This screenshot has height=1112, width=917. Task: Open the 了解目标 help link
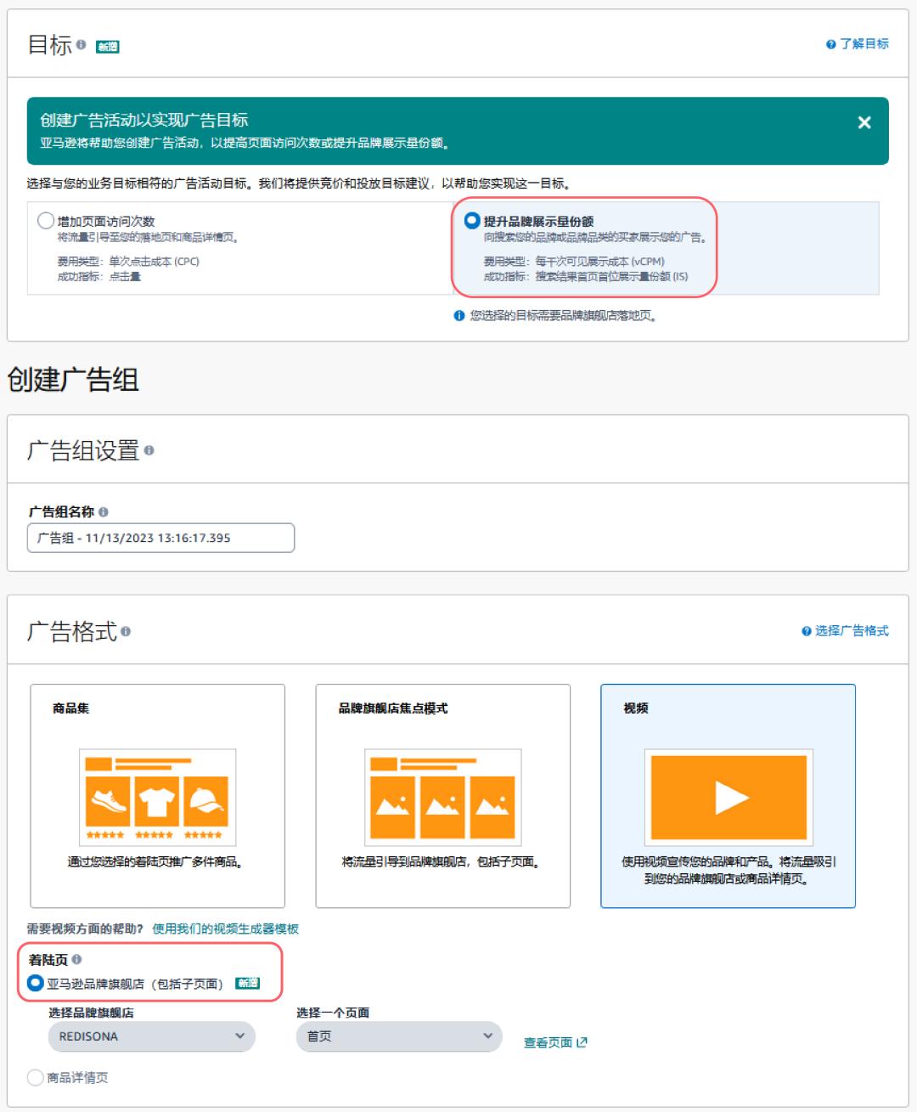(x=858, y=44)
